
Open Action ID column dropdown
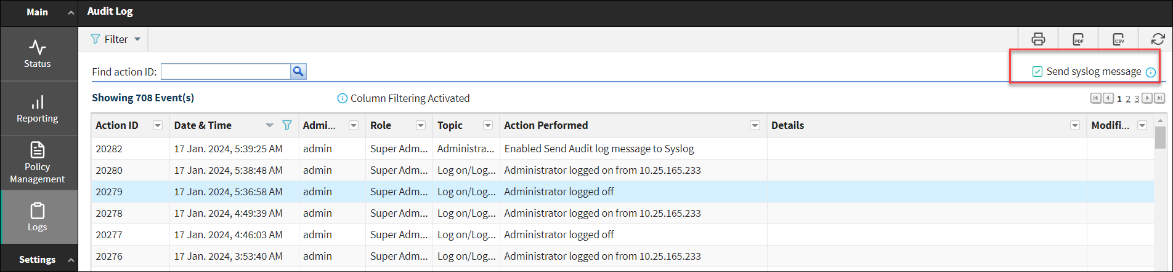click(158, 125)
